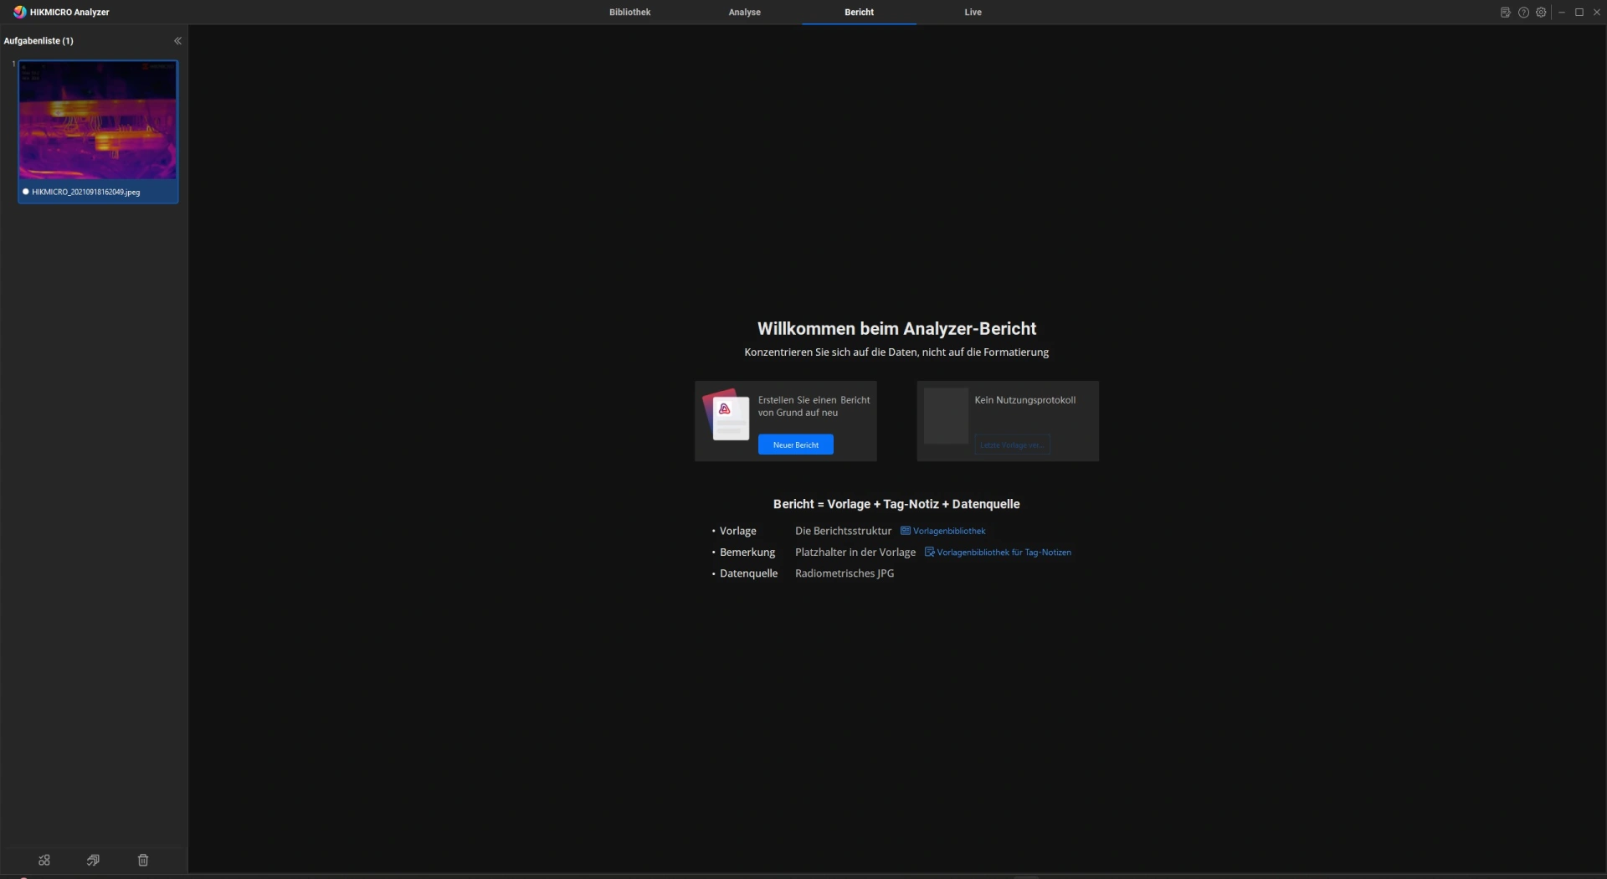Delete task with the trash bin icon
The width and height of the screenshot is (1607, 879).
pyautogui.click(x=143, y=860)
